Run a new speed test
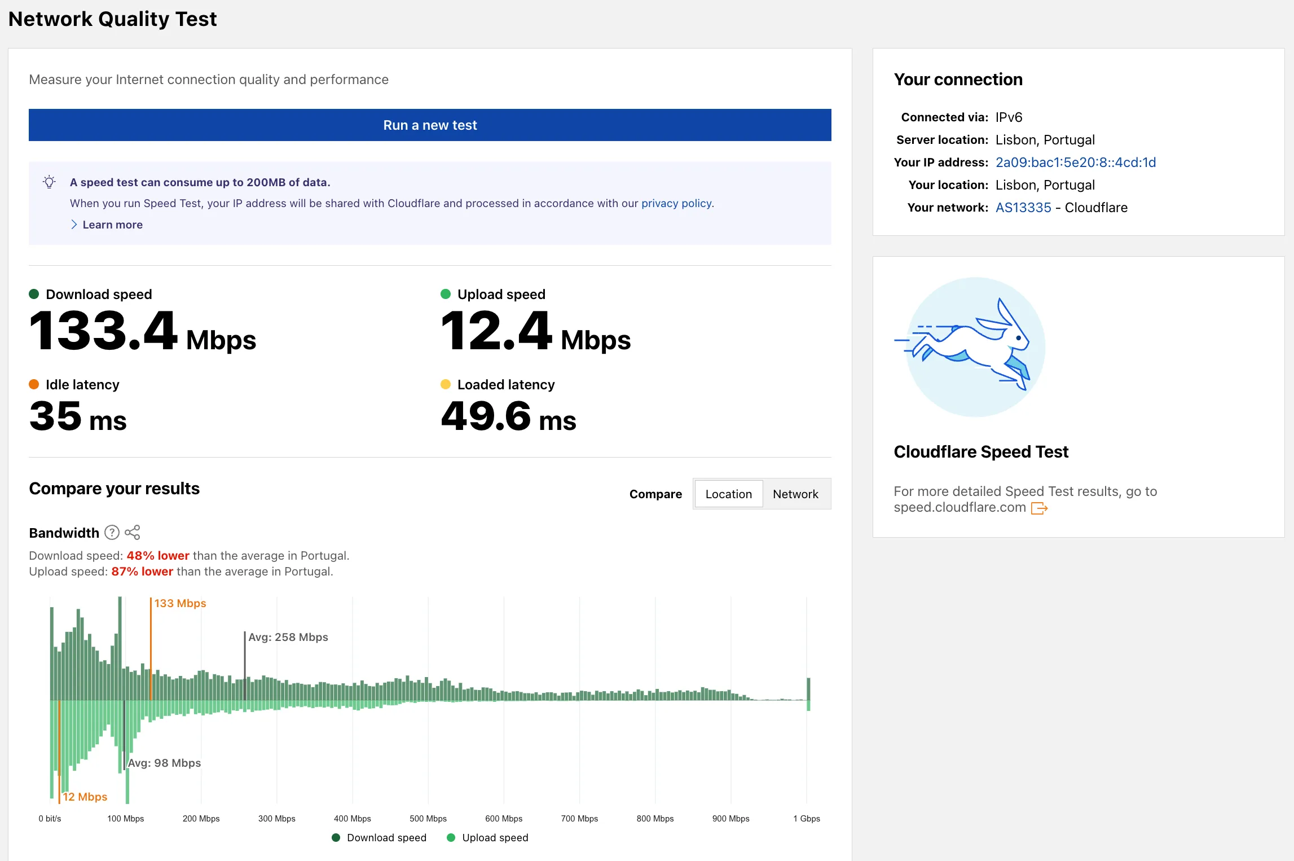Screen dimensions: 1294x861 click(x=430, y=125)
